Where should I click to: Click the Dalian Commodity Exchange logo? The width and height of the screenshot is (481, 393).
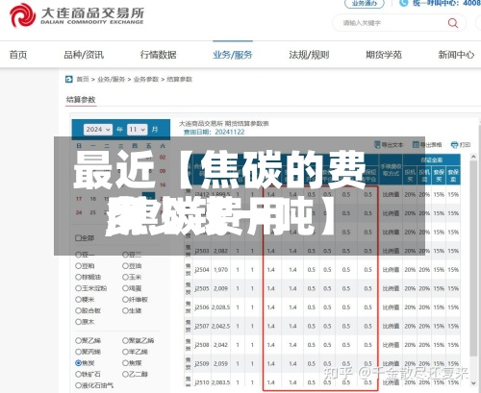pyautogui.click(x=77, y=15)
